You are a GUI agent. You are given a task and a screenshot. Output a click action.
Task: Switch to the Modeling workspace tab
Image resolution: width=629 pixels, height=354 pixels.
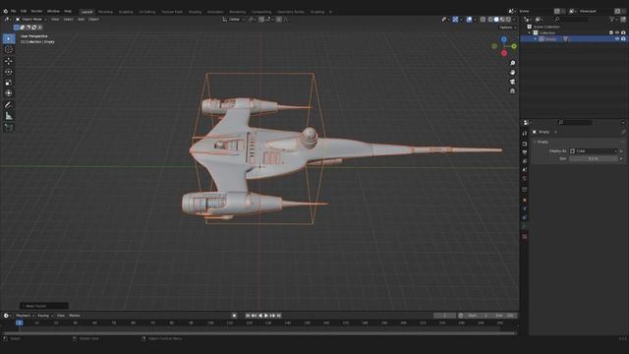click(105, 12)
